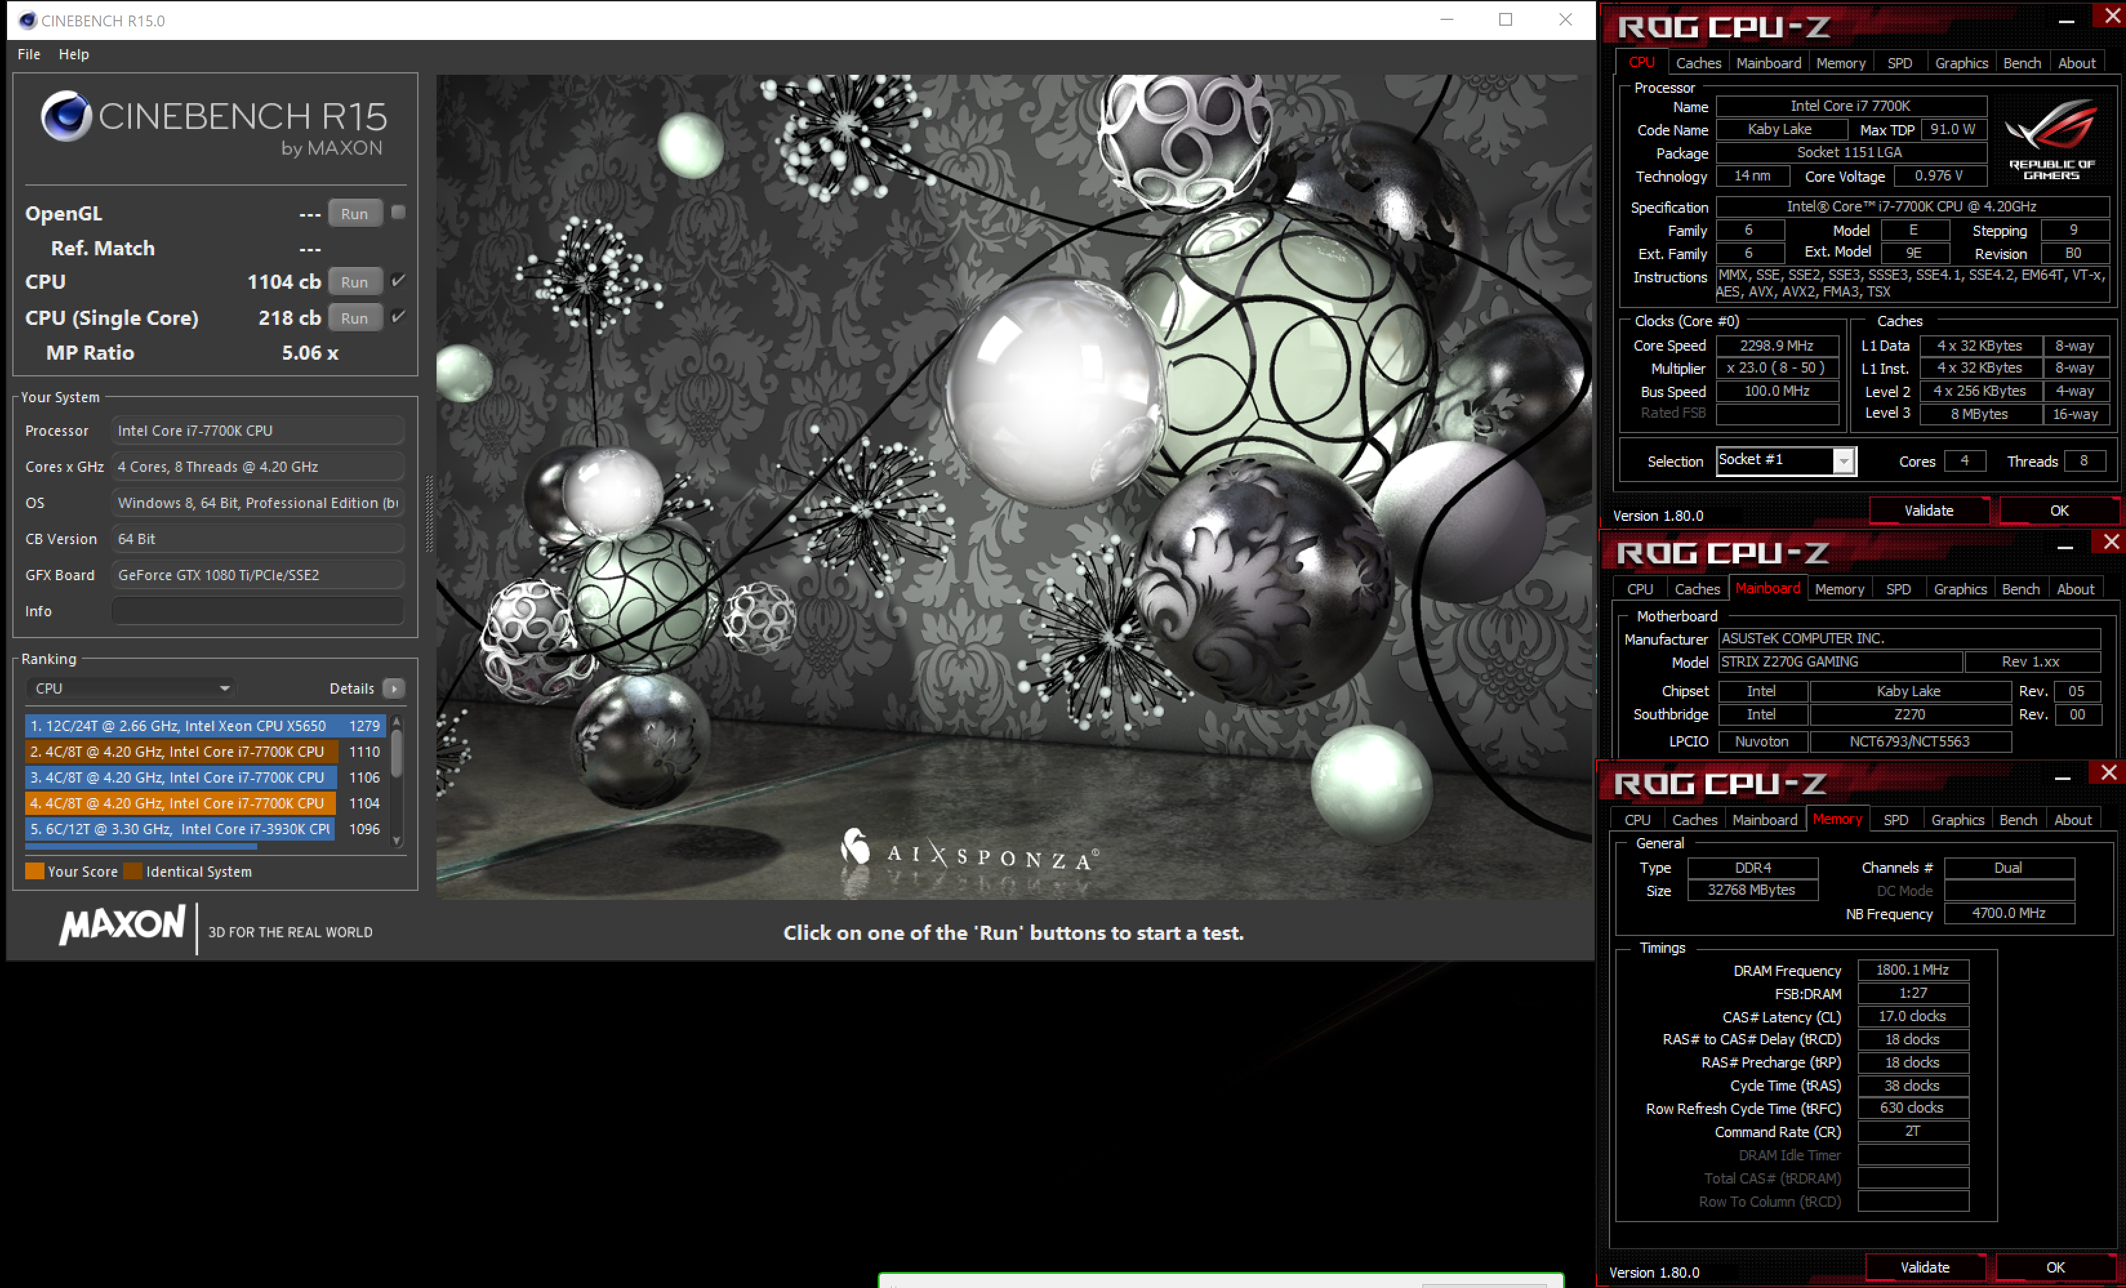Select ranking entry 4 scoring 1104

pos(204,803)
